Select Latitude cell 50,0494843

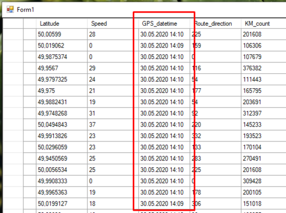pos(62,125)
